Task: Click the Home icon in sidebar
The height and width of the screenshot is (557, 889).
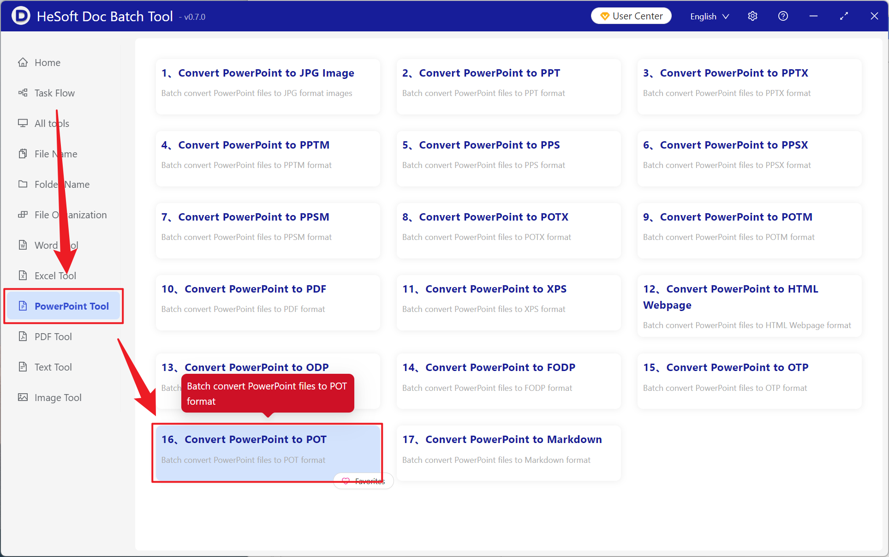Action: click(23, 62)
